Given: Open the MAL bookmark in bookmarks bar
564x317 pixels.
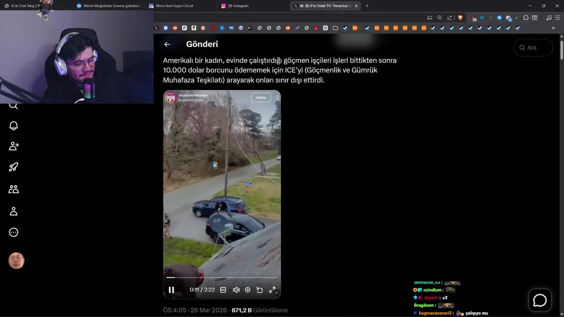Looking at the screenshot, I should (231, 28).
